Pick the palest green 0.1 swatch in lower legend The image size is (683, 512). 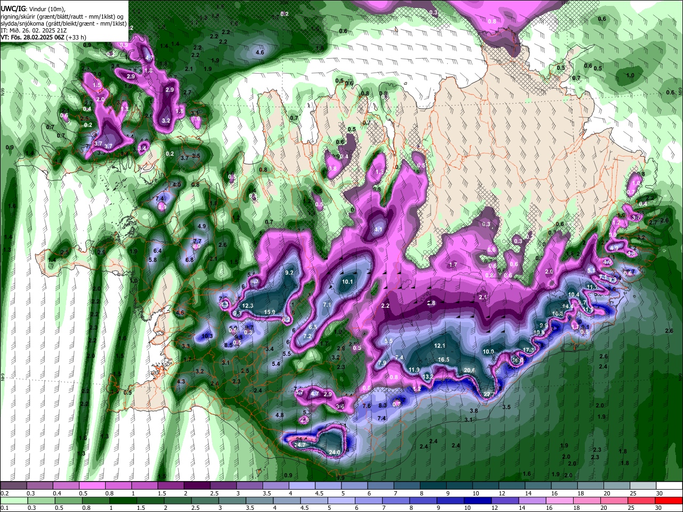pyautogui.click(x=13, y=501)
